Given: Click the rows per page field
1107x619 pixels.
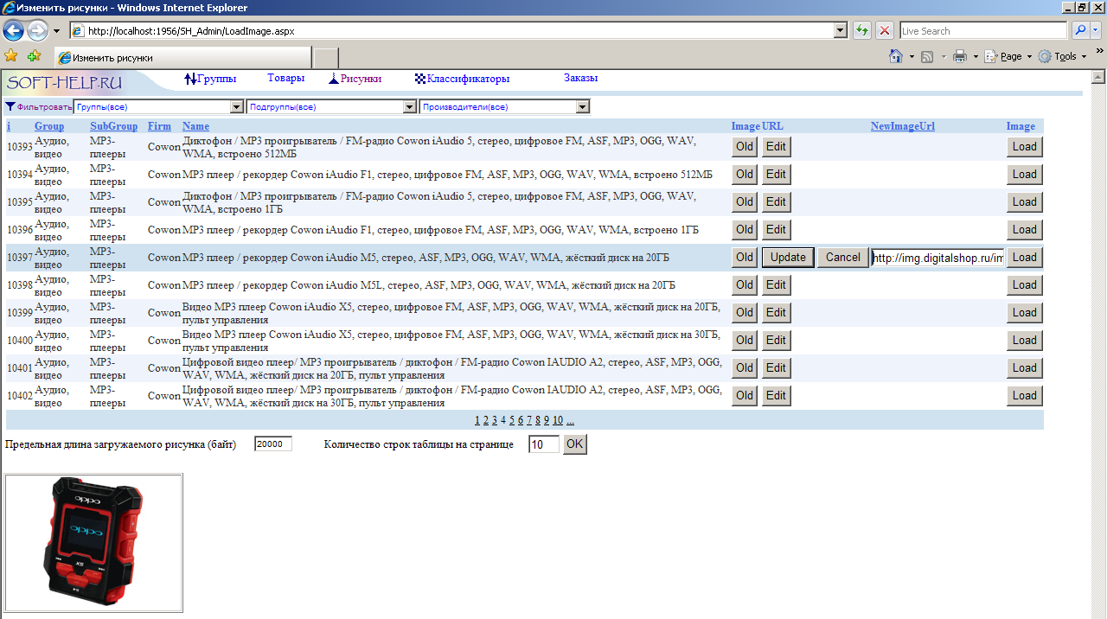Looking at the screenshot, I should pyautogui.click(x=544, y=444).
